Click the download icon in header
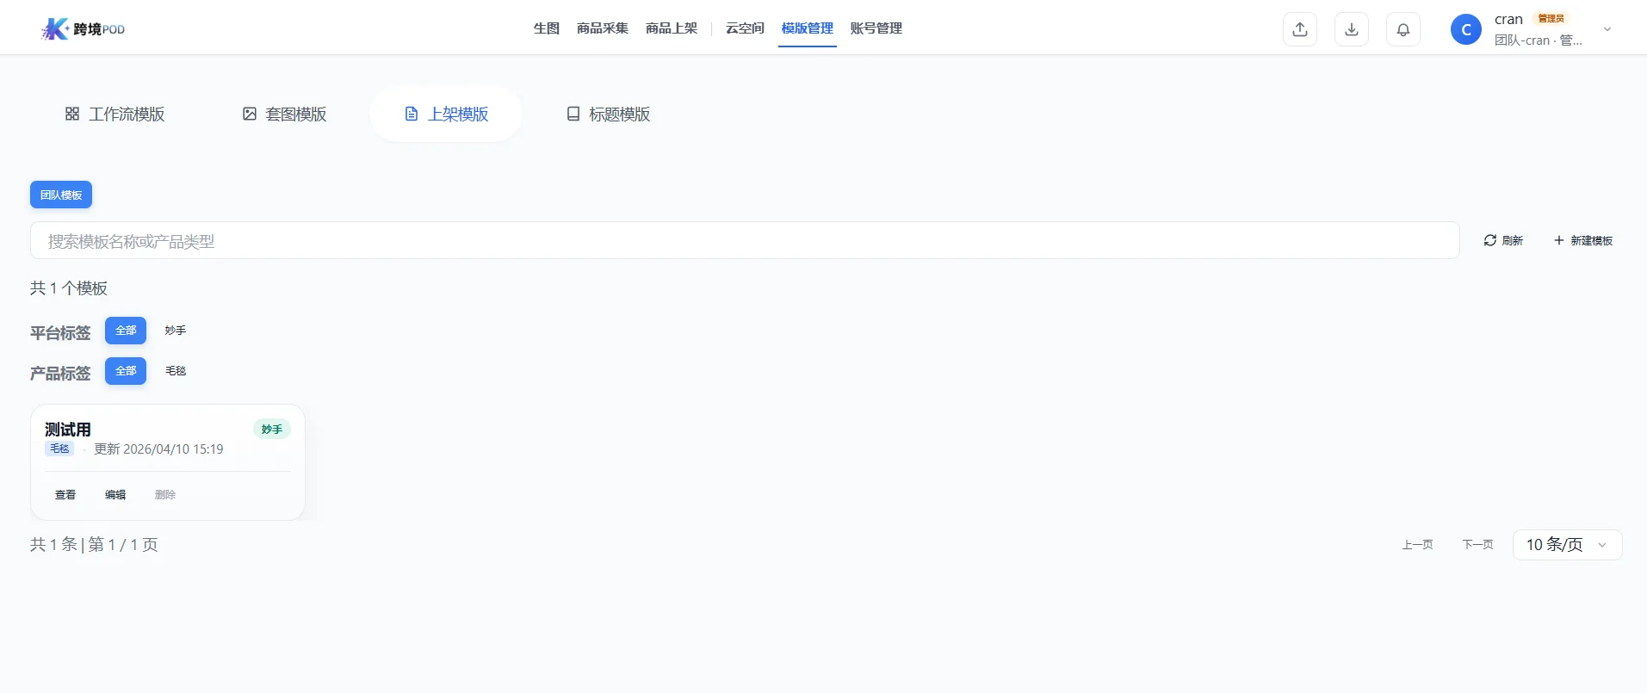Image resolution: width=1647 pixels, height=693 pixels. tap(1351, 29)
